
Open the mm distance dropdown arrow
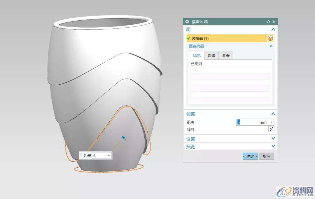coord(272,122)
